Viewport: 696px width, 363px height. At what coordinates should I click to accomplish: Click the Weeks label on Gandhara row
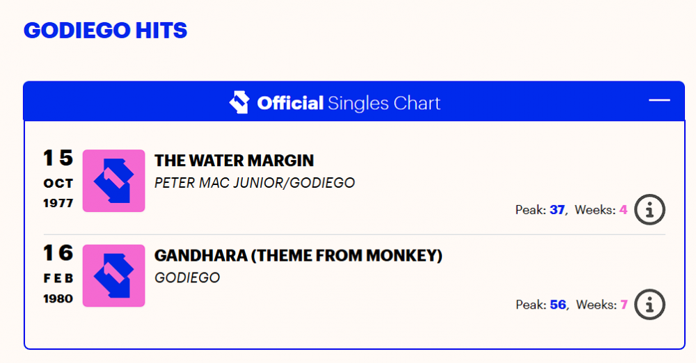pos(596,305)
